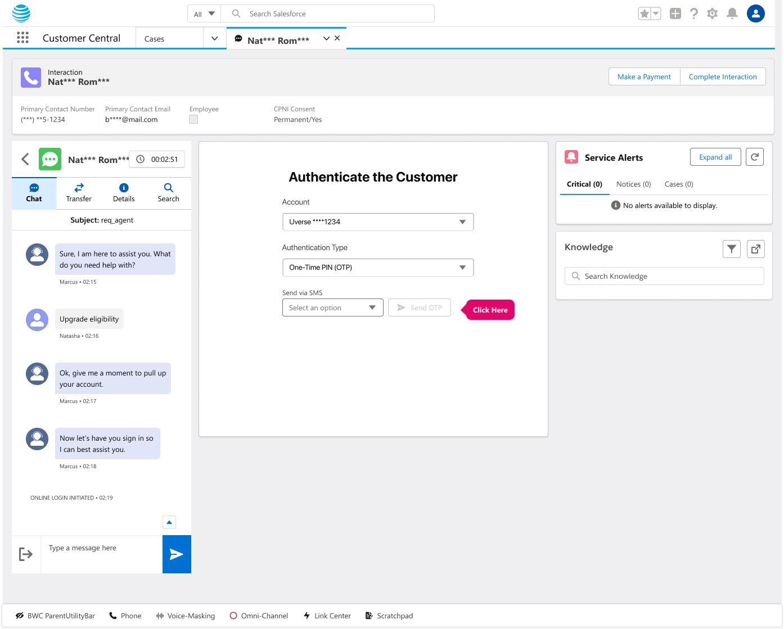Viewport: 784px width, 629px height.
Task: Open the Link Center utility
Action: [327, 616]
